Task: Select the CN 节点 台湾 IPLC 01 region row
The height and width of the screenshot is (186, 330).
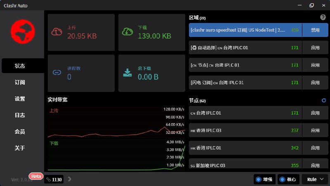Action: [x=245, y=65]
